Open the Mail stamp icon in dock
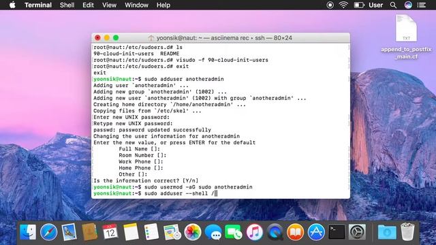The height and width of the screenshot is (245, 436). pos(69,231)
